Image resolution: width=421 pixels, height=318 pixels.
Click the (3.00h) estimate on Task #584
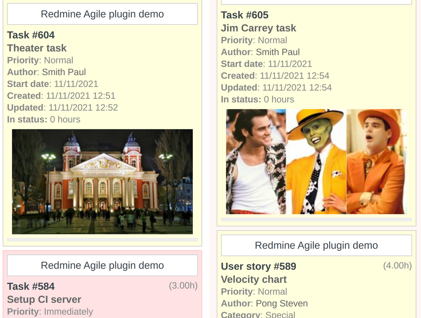click(184, 286)
